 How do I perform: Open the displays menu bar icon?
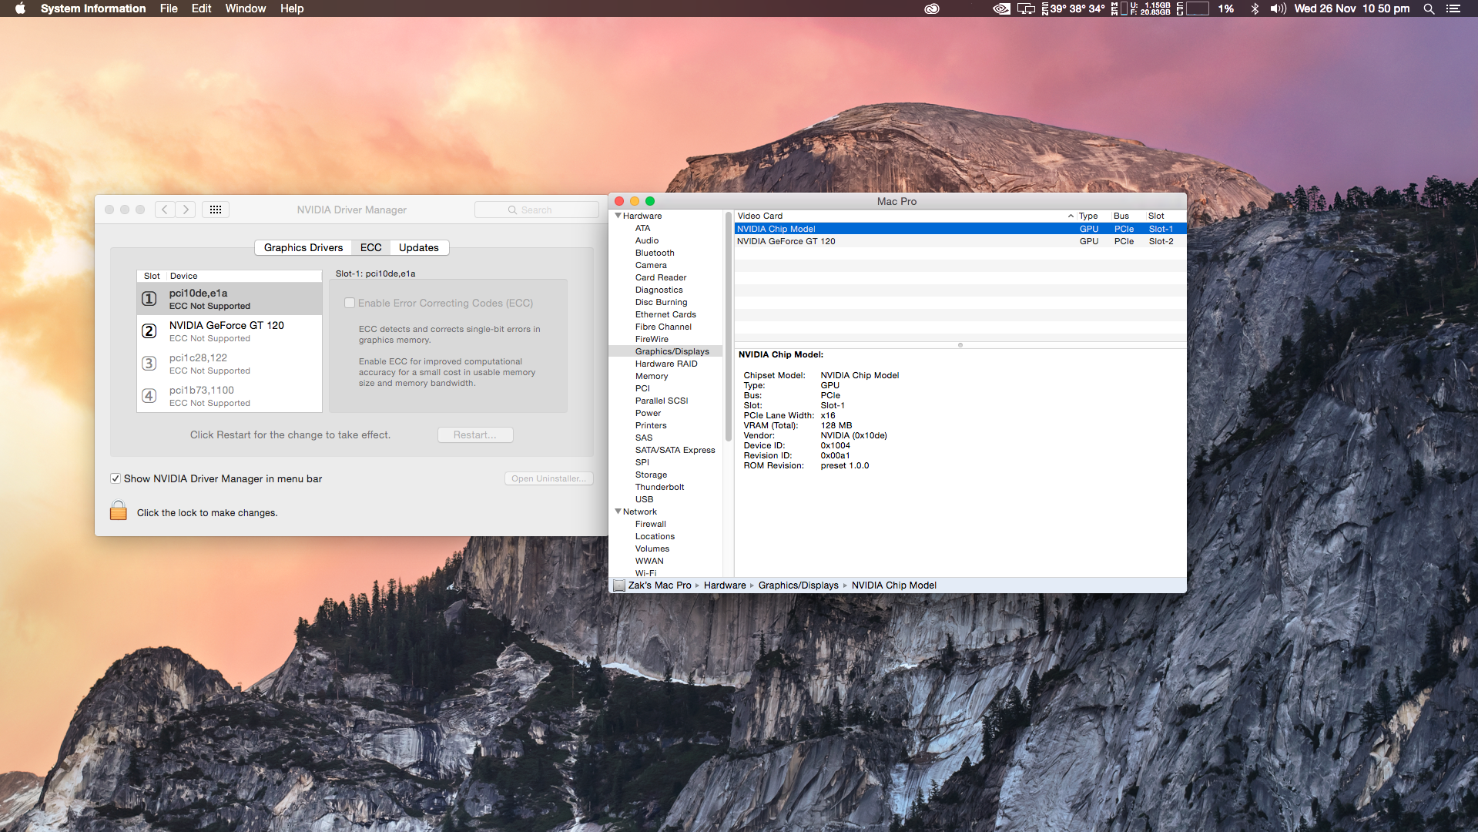pyautogui.click(x=1026, y=8)
